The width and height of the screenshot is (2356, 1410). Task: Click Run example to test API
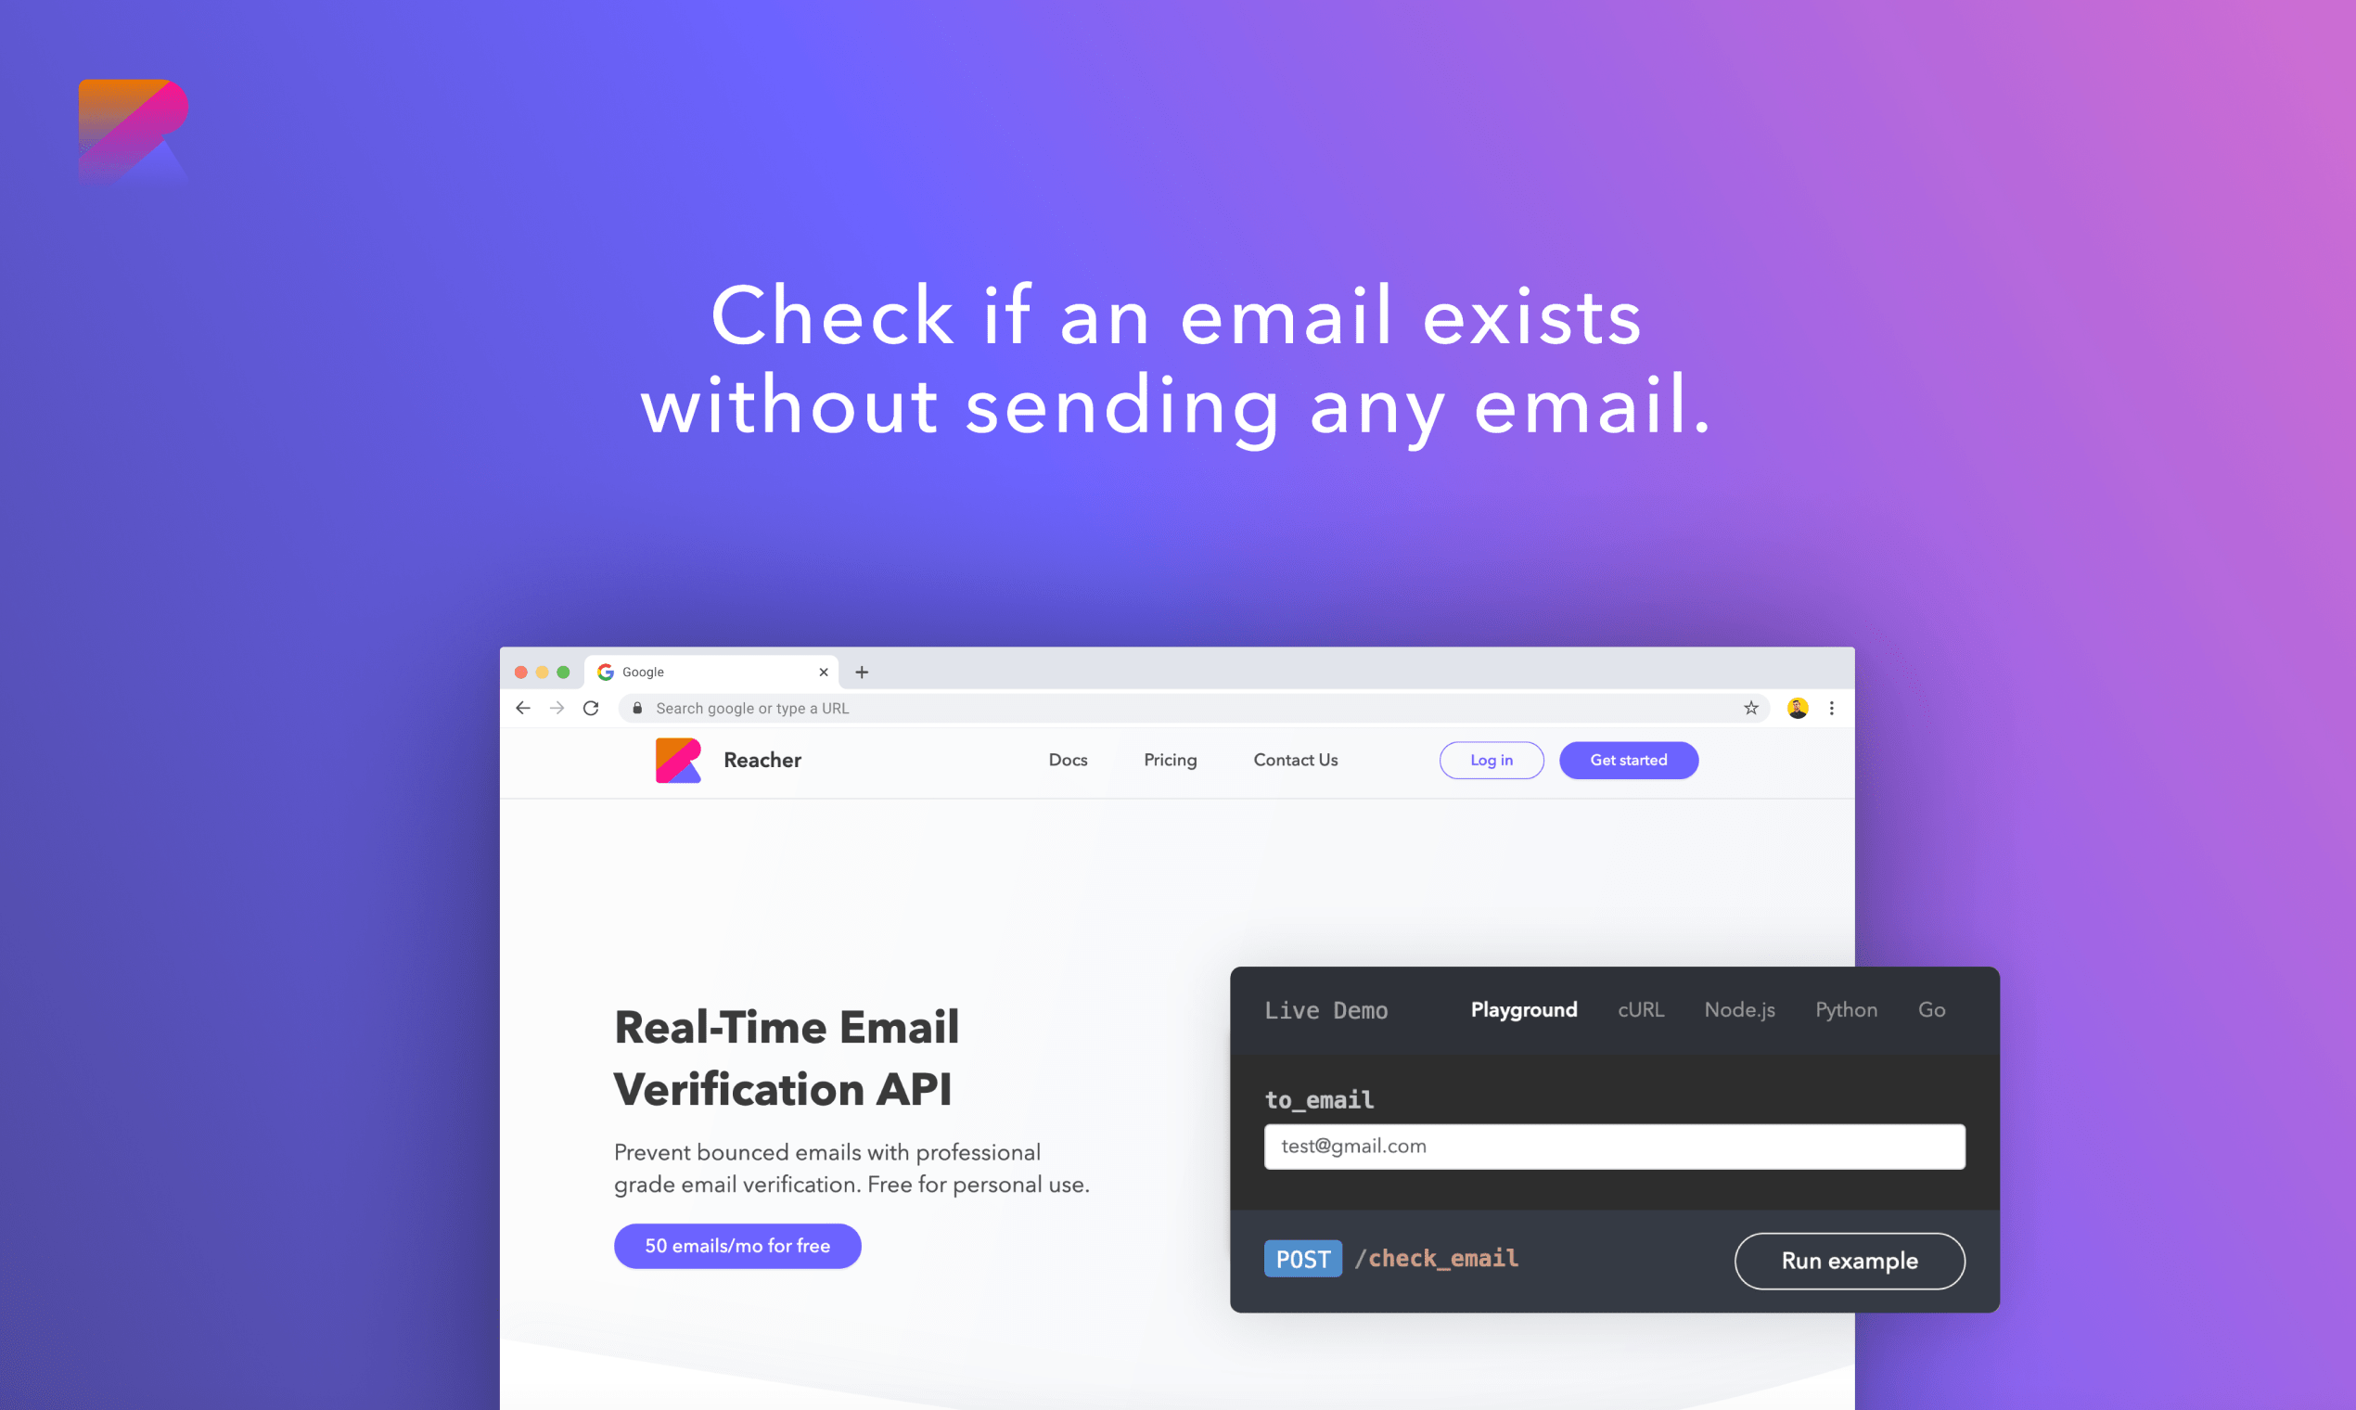1850,1261
